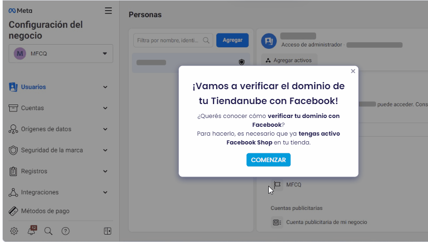Open Métodos de pago
The height and width of the screenshot is (242, 428).
pyautogui.click(x=45, y=211)
